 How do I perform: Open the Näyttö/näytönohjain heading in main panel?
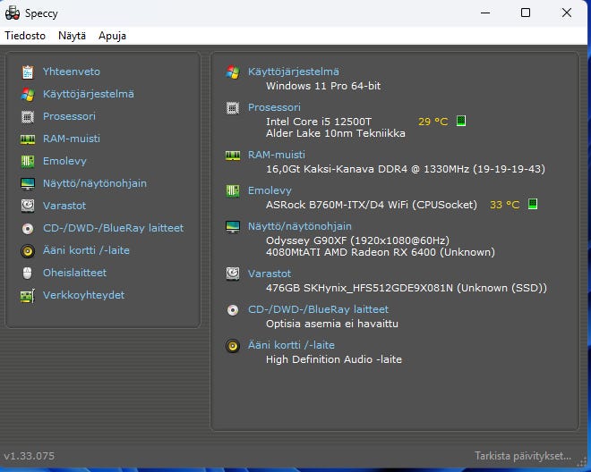tap(299, 226)
